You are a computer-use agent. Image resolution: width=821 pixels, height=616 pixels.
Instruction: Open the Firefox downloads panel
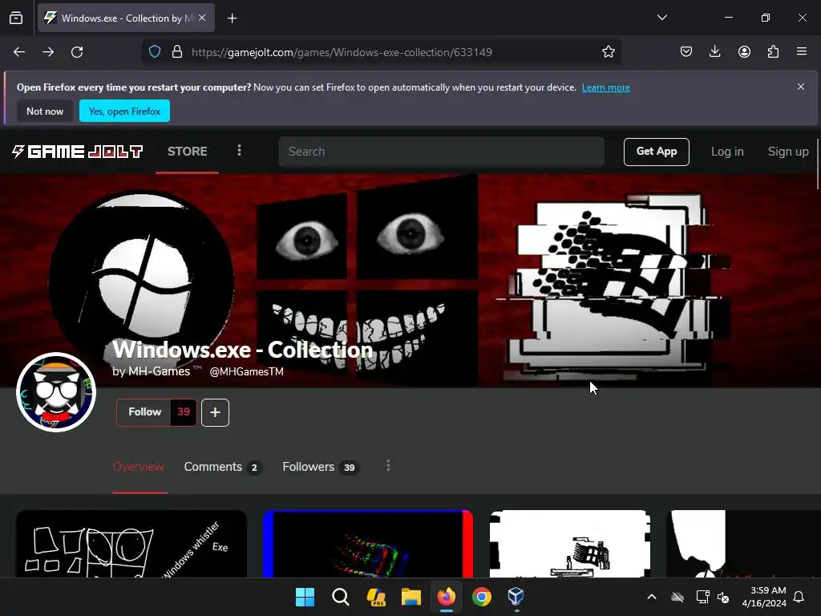[x=714, y=52]
